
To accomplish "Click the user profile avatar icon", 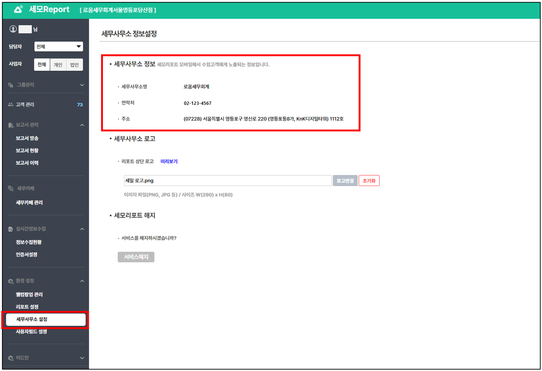I will (x=13, y=29).
